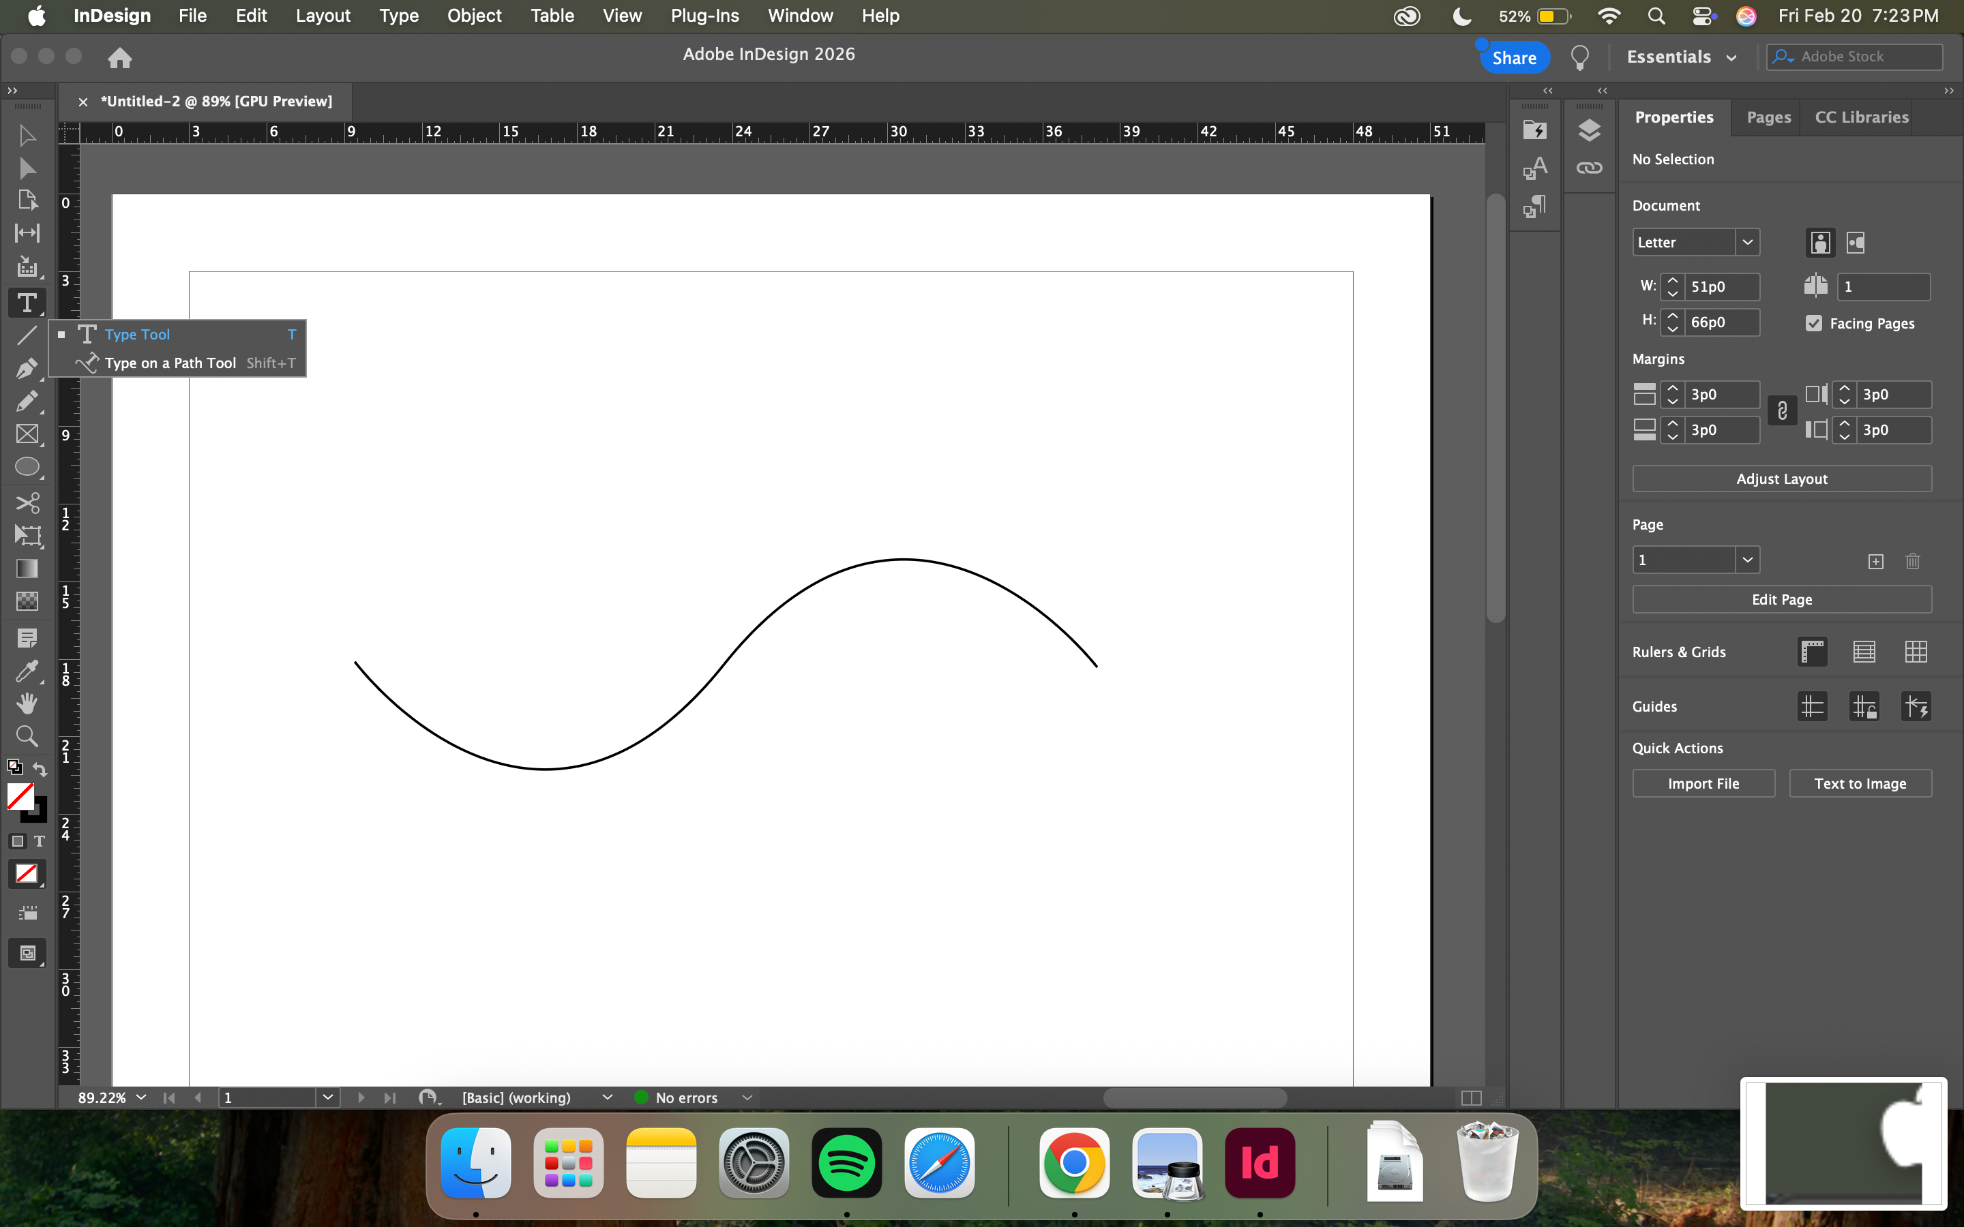Click the Adjust Layout button
The height and width of the screenshot is (1227, 1964).
point(1781,479)
